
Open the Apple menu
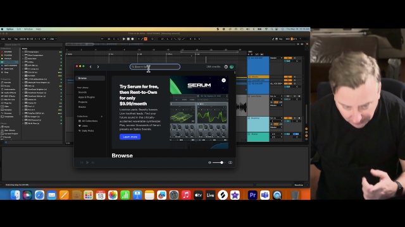[x=3, y=29]
